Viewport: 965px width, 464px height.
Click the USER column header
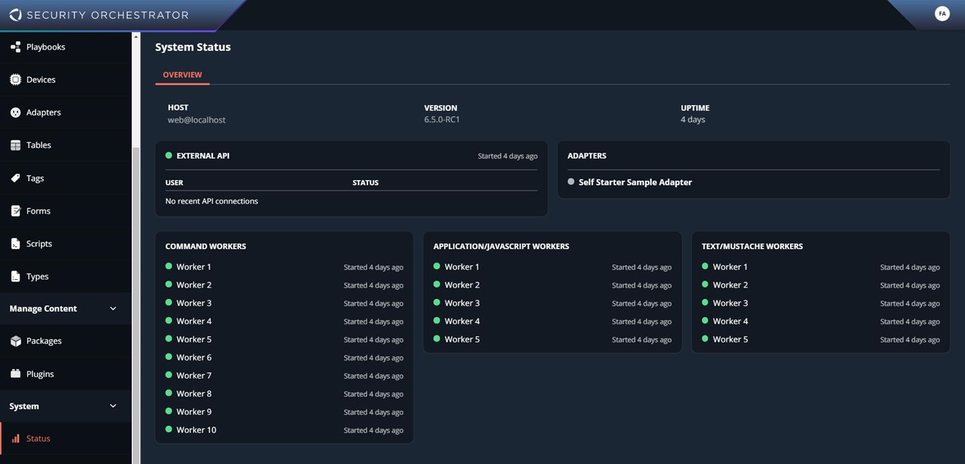pos(174,183)
